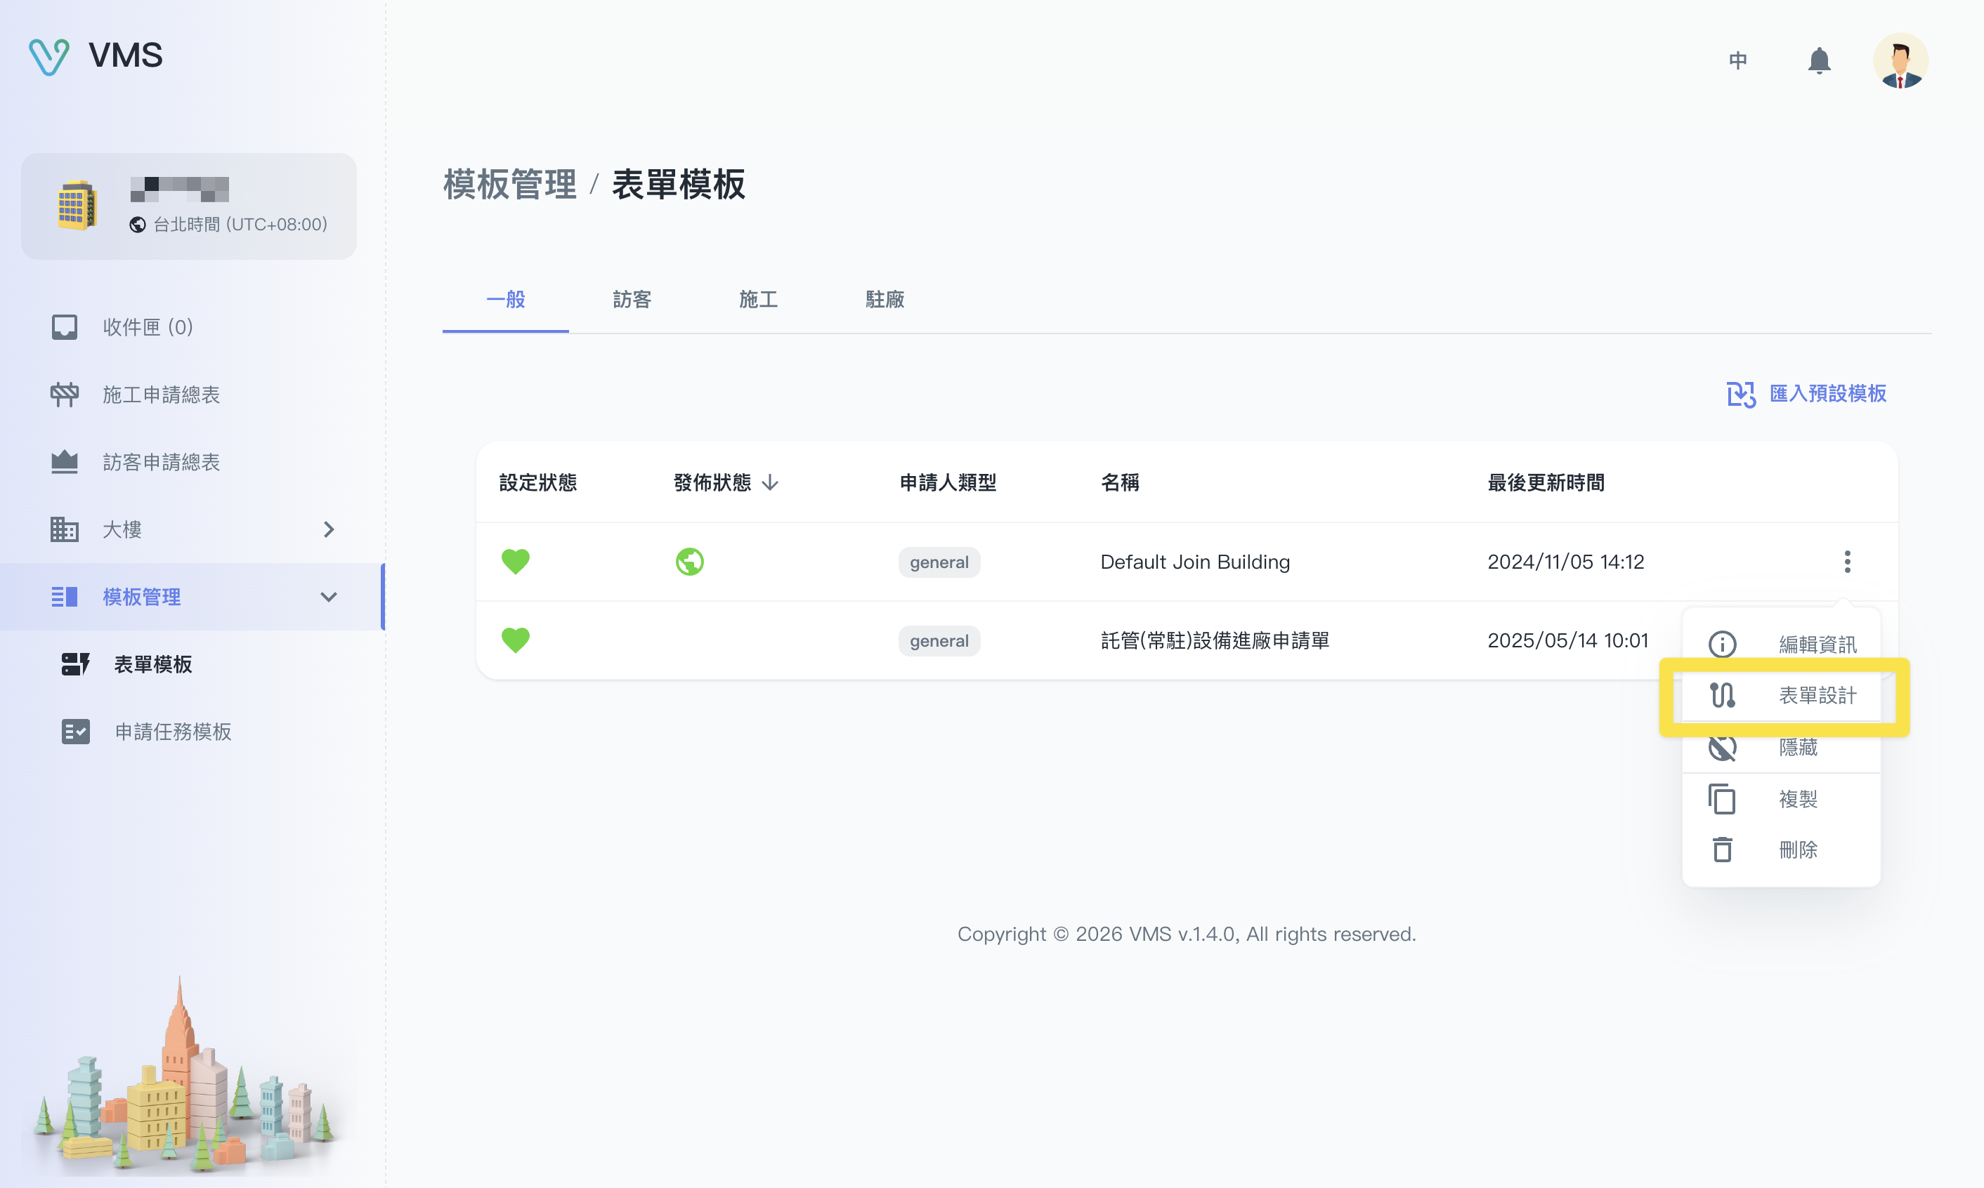Image resolution: width=1984 pixels, height=1188 pixels.
Task: Switch to the 訪客 tab
Action: point(631,299)
